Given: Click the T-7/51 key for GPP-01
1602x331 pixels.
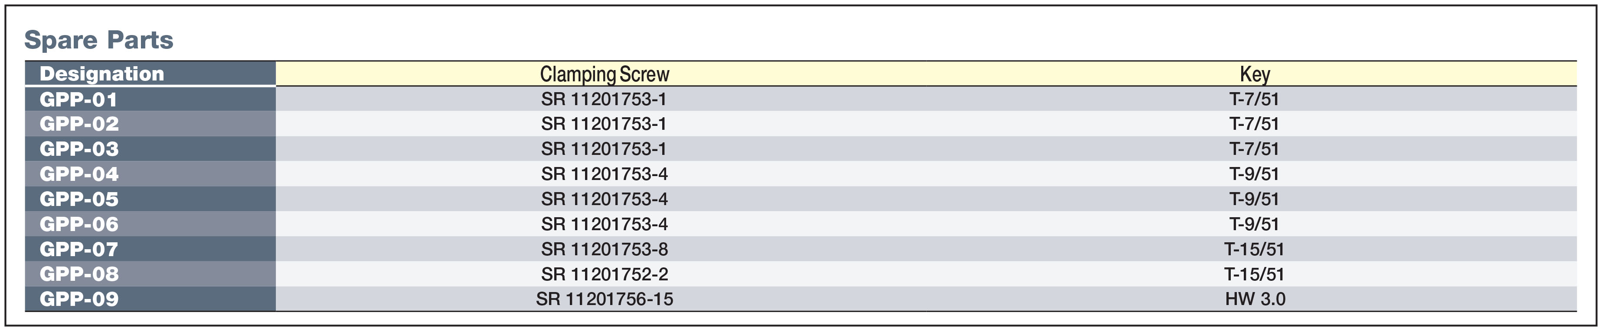Looking at the screenshot, I should (1254, 99).
